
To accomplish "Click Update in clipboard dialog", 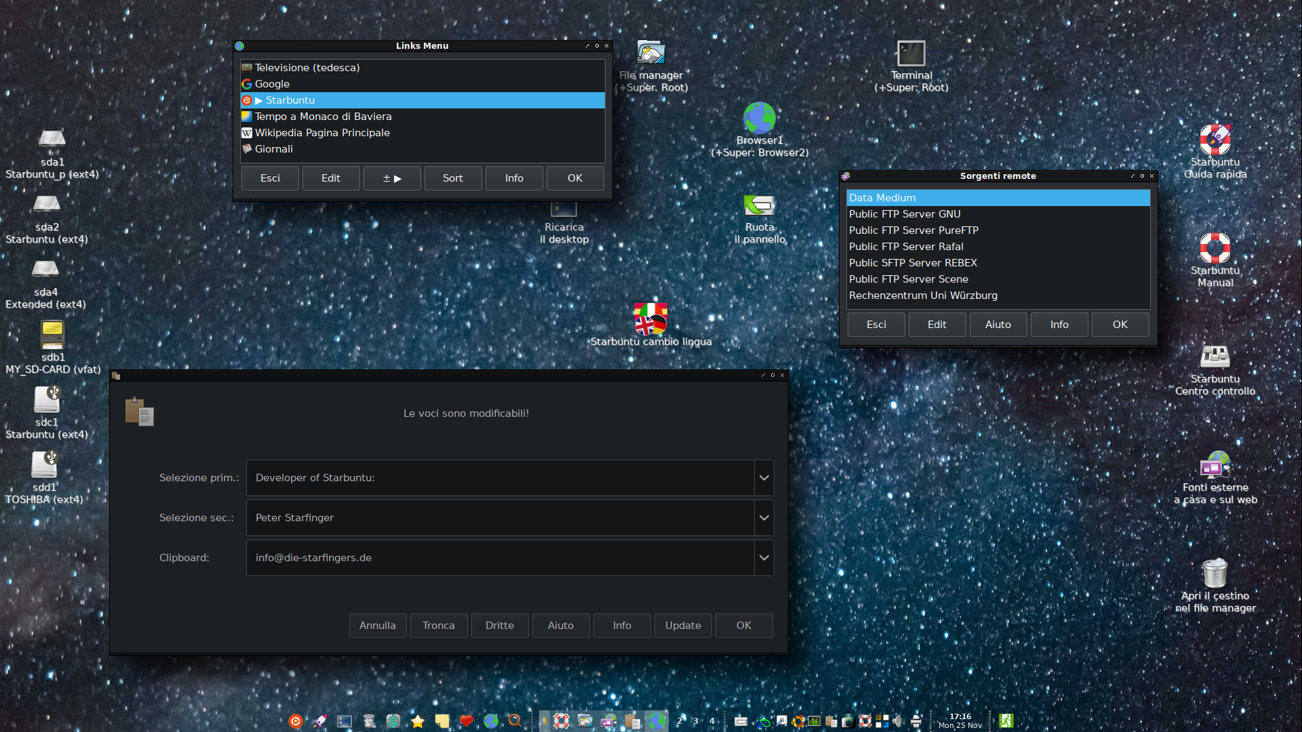I will click(x=683, y=626).
